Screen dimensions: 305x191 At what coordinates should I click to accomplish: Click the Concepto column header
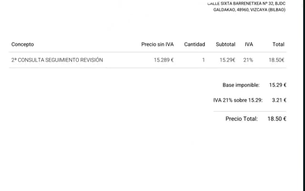[x=22, y=44]
